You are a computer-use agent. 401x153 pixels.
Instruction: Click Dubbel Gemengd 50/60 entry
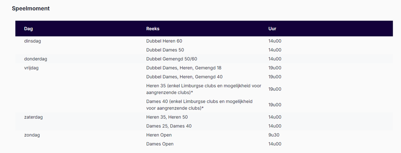coord(171,59)
